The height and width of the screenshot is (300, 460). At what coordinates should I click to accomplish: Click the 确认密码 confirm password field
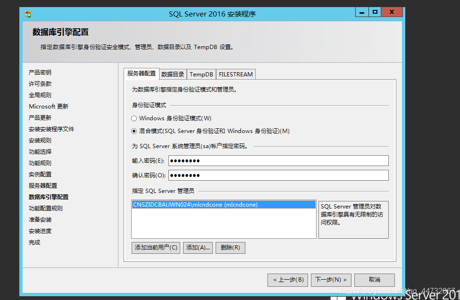click(278, 175)
